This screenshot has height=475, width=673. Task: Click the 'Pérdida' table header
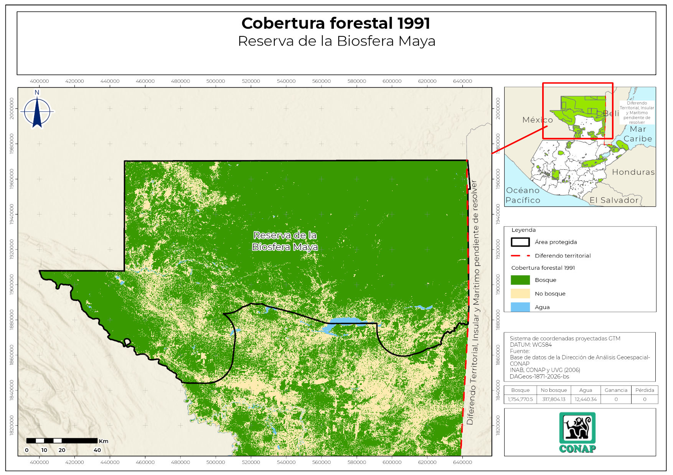[x=645, y=390]
